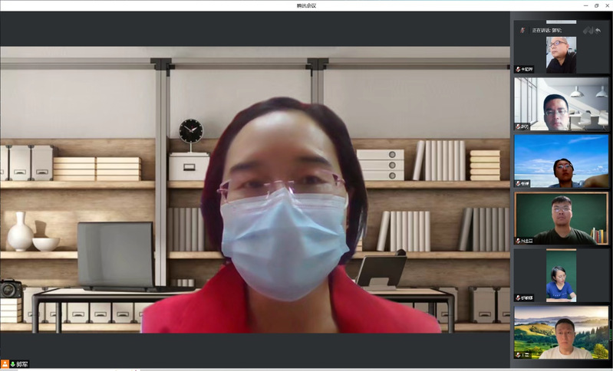Click the reply arrow icon in the participant panel header

point(598,30)
